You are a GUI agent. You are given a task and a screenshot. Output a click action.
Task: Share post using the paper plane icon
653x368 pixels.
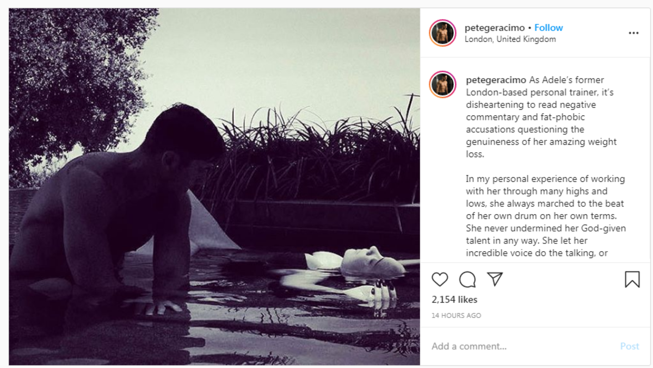click(495, 279)
